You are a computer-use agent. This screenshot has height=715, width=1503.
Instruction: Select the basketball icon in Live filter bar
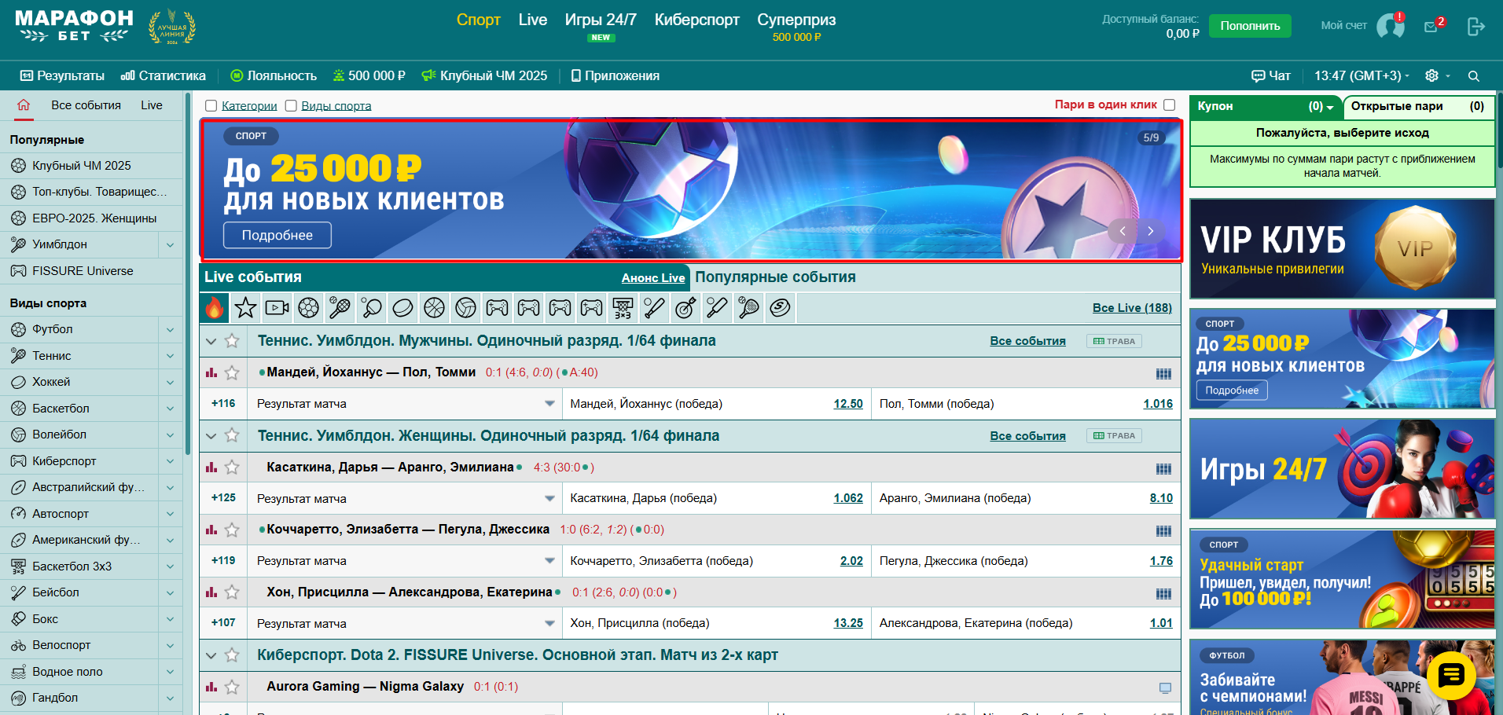coord(435,308)
